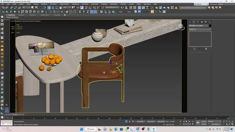The width and height of the screenshot is (235, 132).
Task: Go to the end of animation
Action: coord(192,121)
